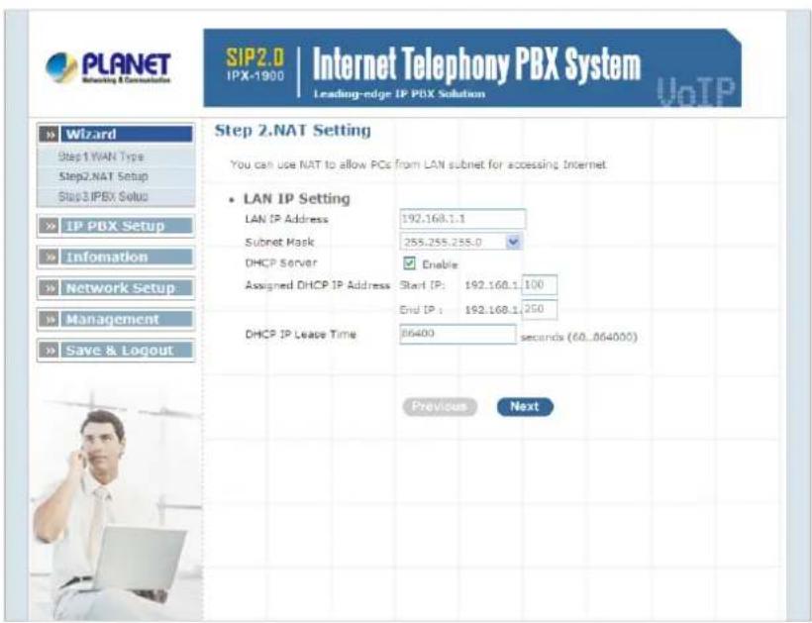Click the arrow icon beside Management

click(x=50, y=319)
